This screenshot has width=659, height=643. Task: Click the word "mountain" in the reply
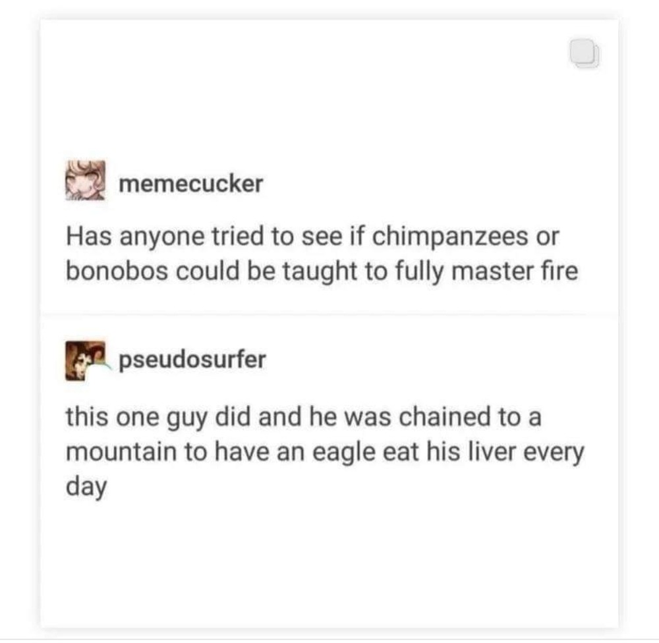click(x=121, y=453)
